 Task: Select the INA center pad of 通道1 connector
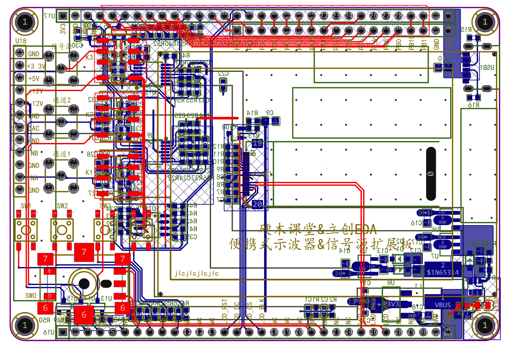pos(61,176)
